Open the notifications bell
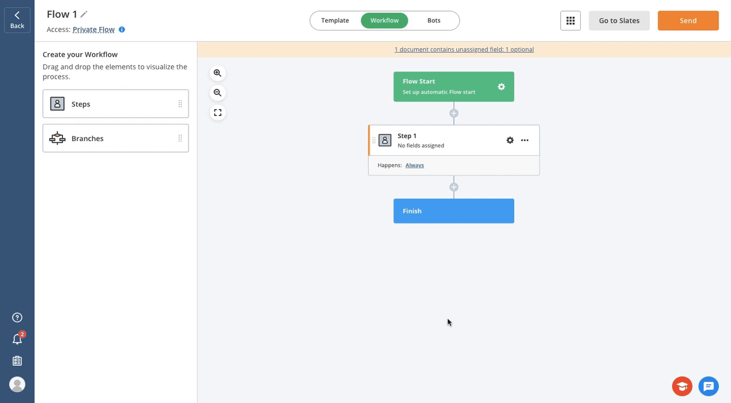 [x=17, y=340]
